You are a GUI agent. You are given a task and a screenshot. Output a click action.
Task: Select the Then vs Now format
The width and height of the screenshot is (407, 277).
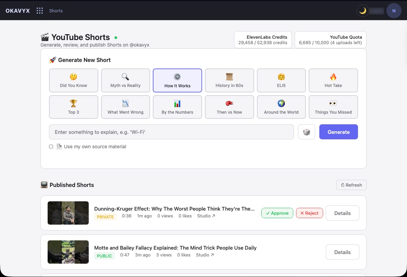[x=229, y=107]
